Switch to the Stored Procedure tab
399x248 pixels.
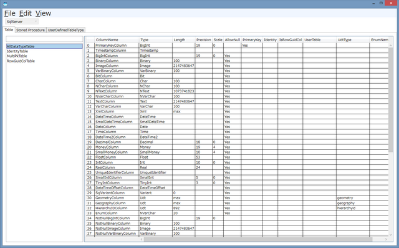pyautogui.click(x=31, y=30)
